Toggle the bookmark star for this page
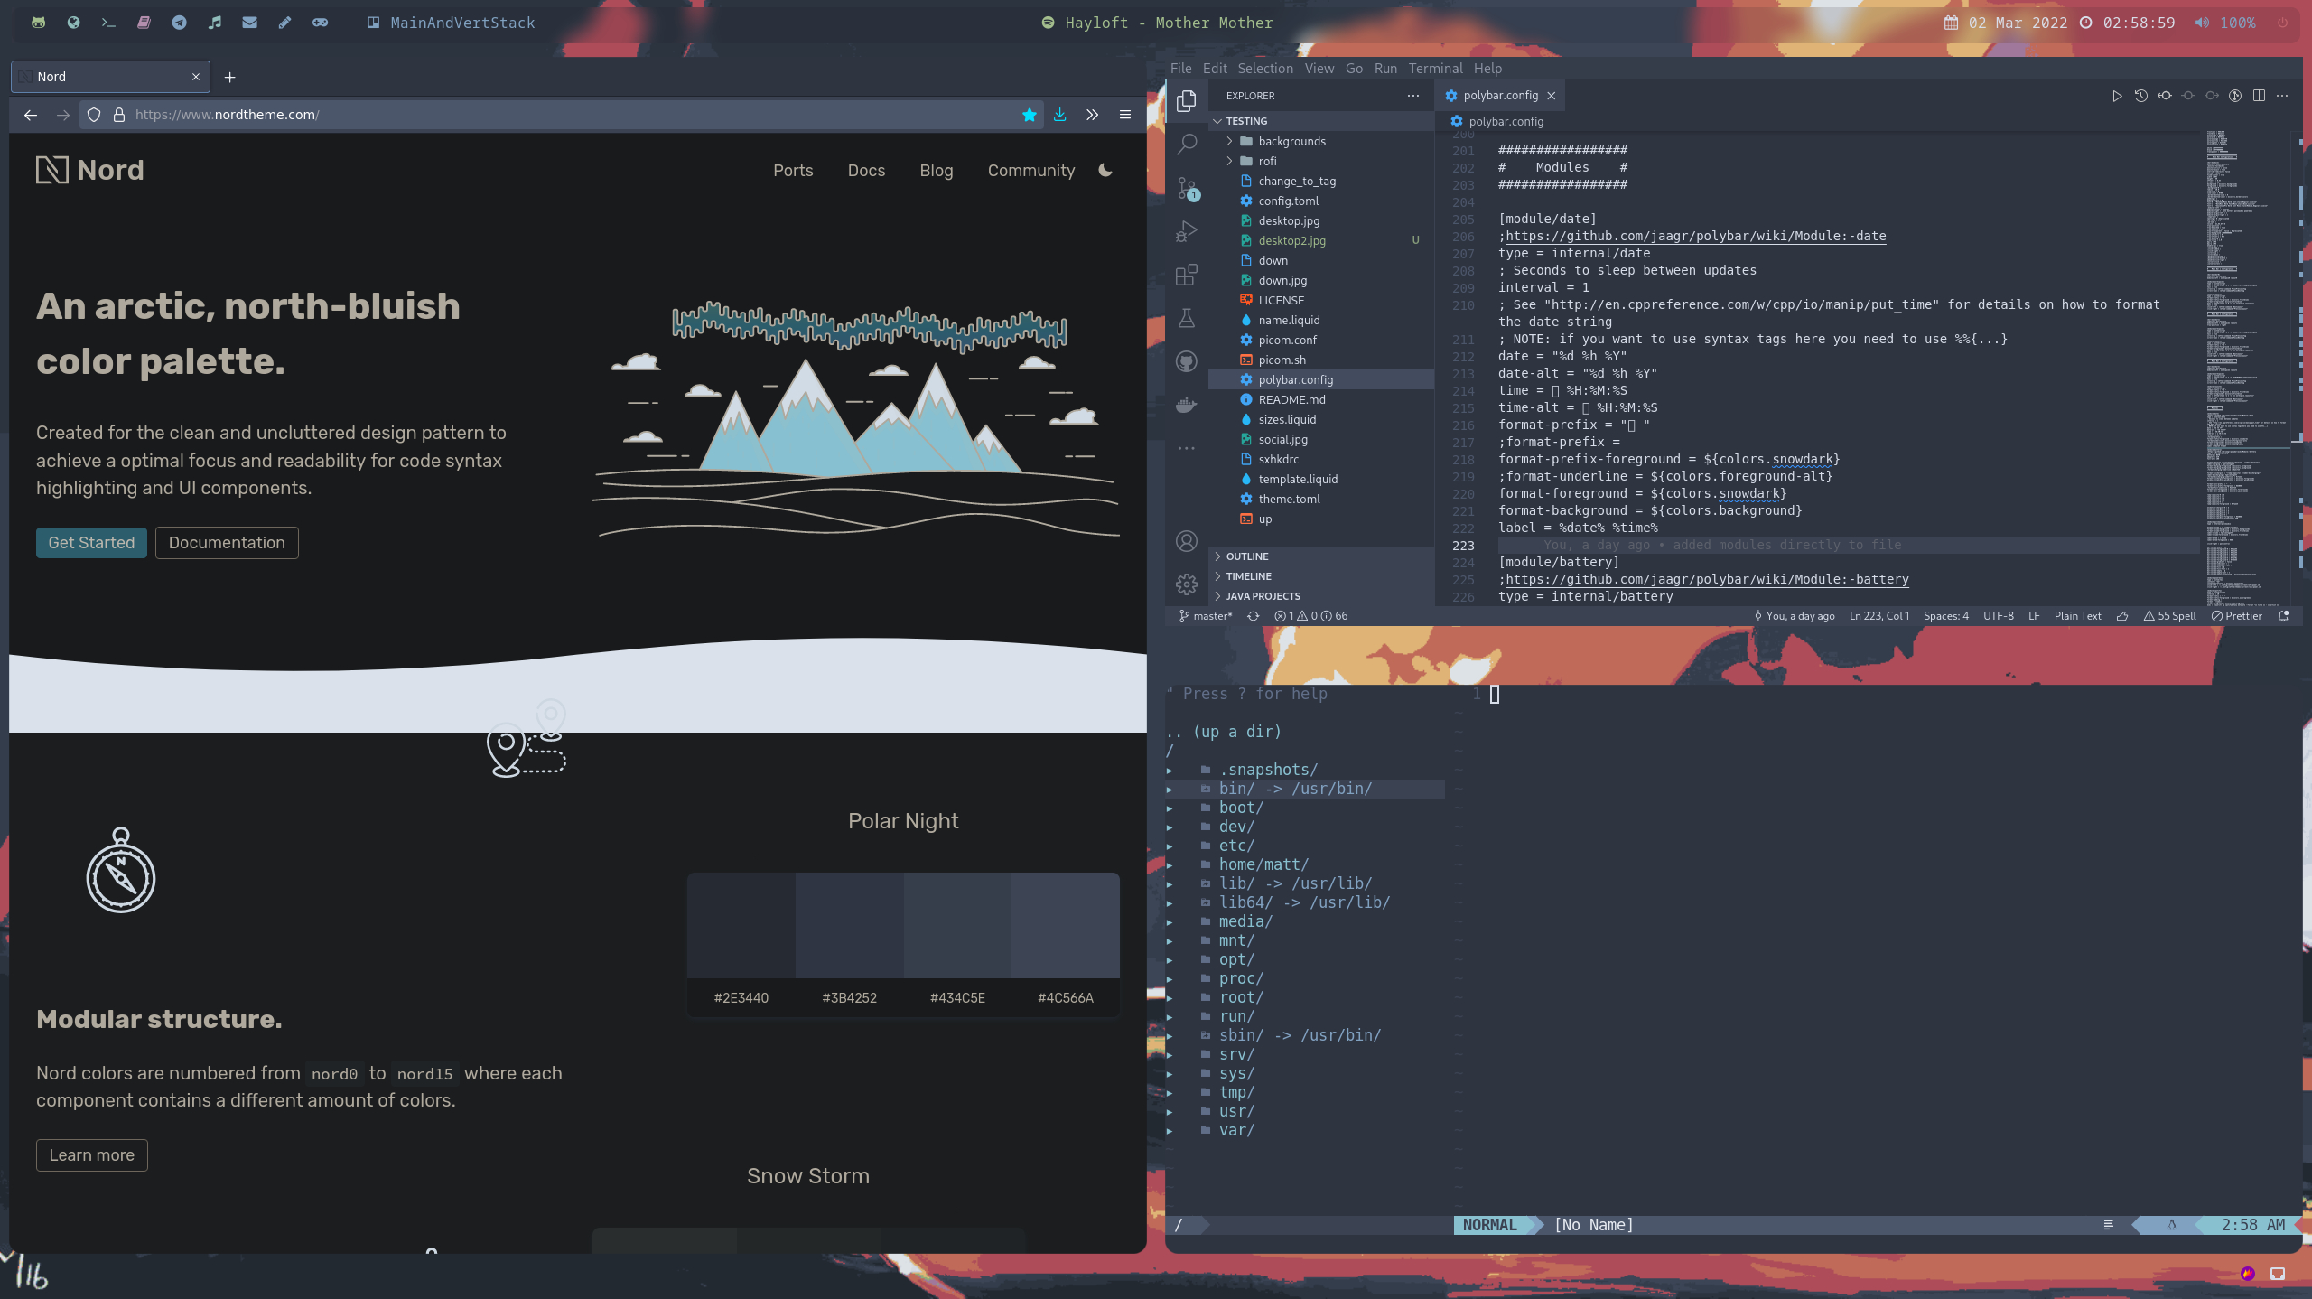2312x1299 pixels. pos(1029,115)
